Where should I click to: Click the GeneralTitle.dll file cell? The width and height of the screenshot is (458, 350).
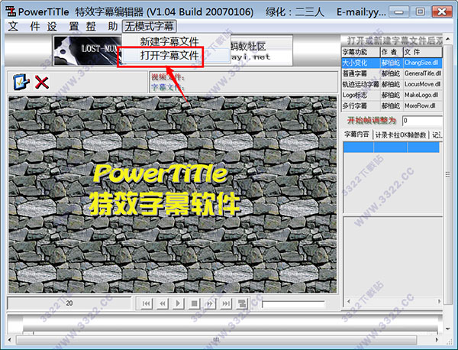point(422,73)
